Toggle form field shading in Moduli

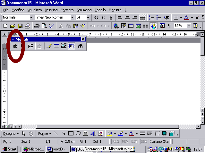(x=71, y=46)
